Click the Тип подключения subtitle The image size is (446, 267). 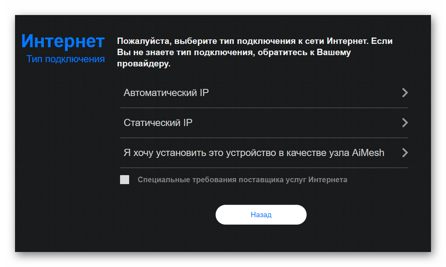tap(65, 59)
